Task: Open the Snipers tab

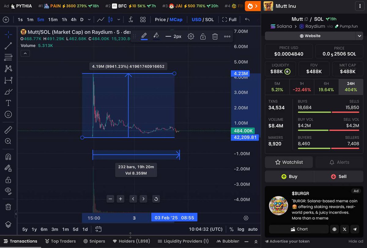Action: pyautogui.click(x=94, y=241)
